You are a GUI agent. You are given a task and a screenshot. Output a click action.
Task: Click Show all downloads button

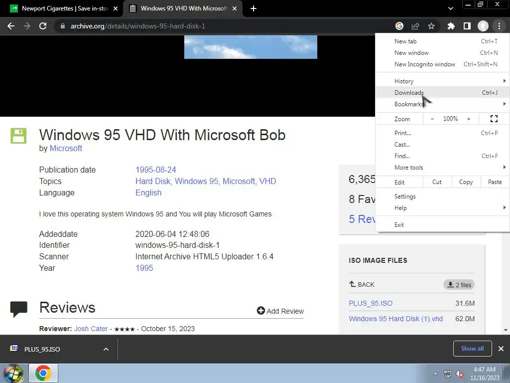coord(472,349)
